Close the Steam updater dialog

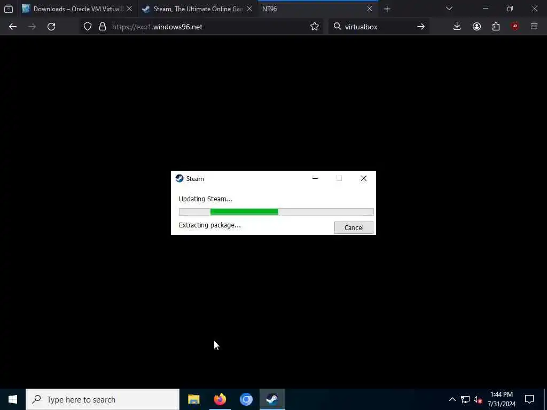coord(363,178)
